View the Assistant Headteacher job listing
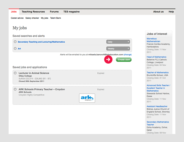Screen dimensions: 184x142 pyautogui.click(x=157, y=106)
